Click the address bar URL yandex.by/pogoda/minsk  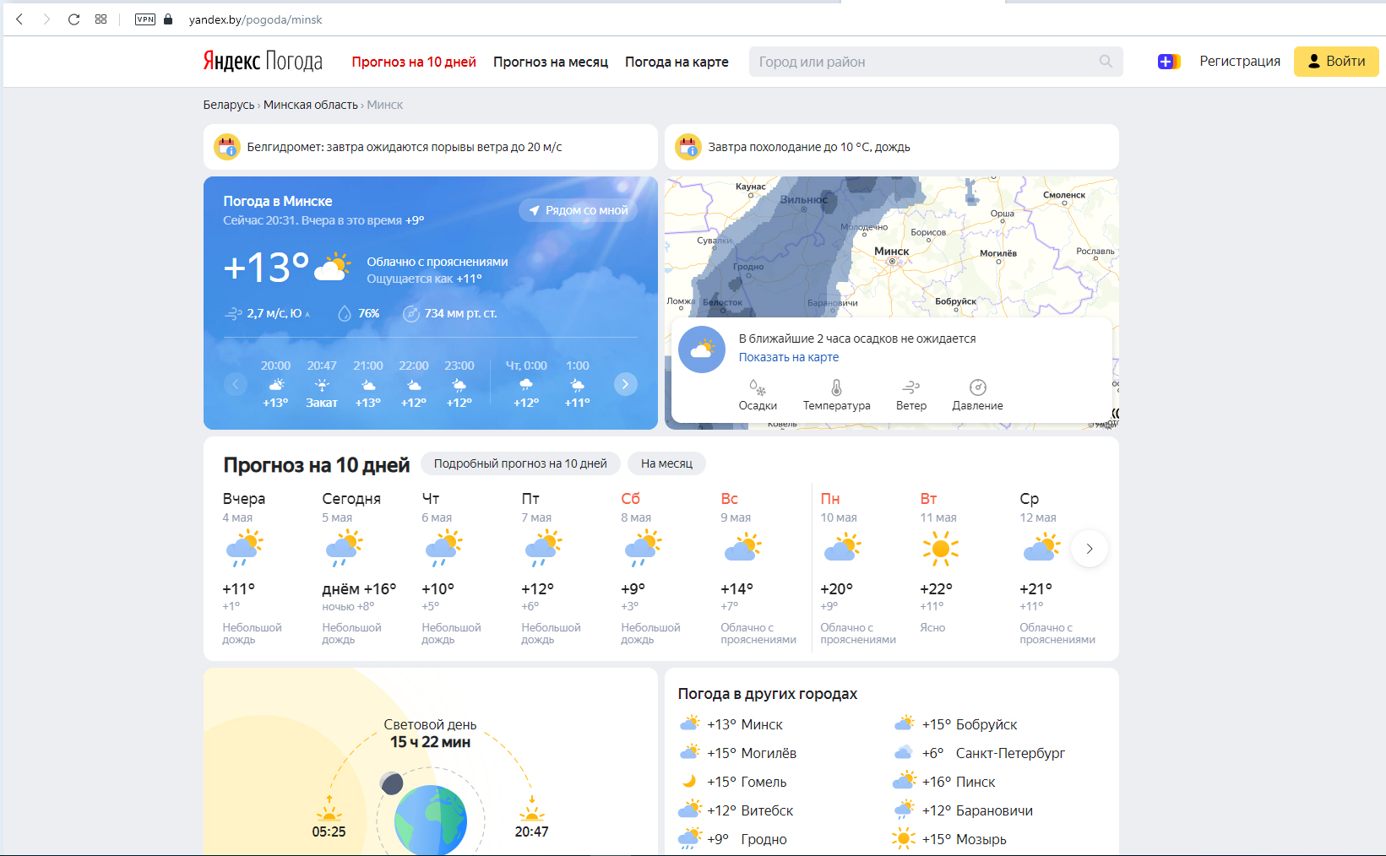(255, 19)
